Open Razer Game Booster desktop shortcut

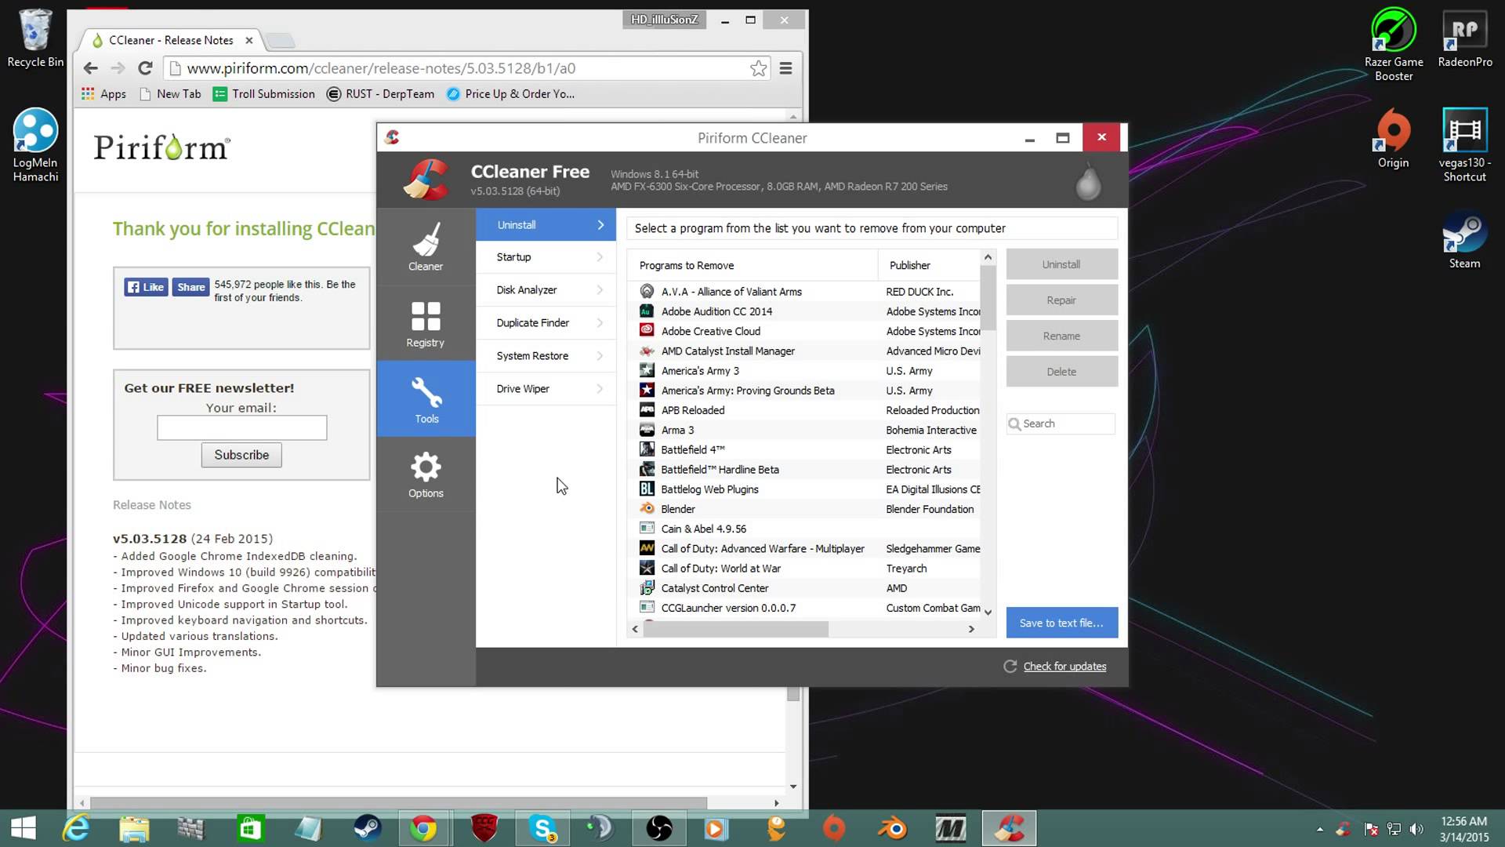pyautogui.click(x=1394, y=45)
